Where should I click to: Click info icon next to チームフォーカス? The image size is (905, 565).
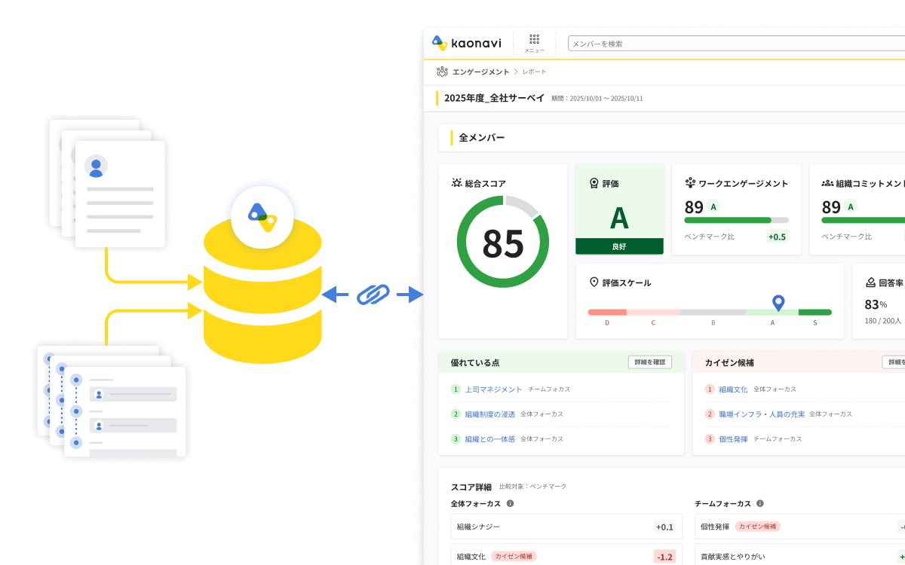point(759,503)
